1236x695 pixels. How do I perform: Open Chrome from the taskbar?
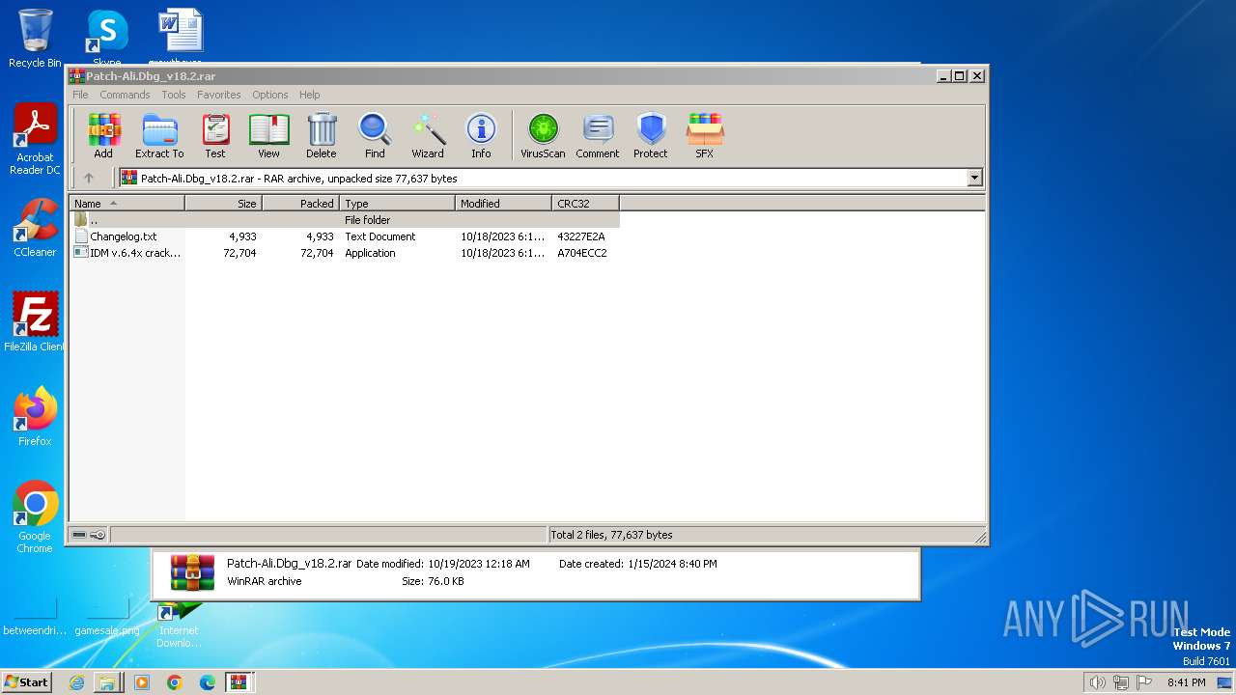[174, 682]
